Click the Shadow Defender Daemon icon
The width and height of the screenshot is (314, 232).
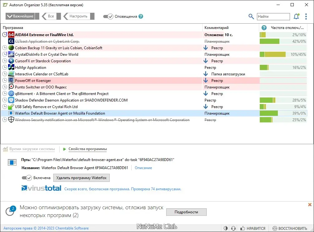(11, 100)
